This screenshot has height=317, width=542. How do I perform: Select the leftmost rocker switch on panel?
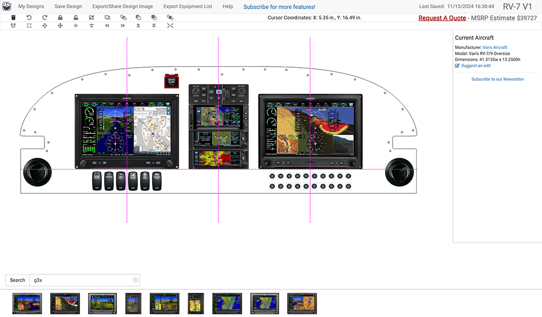tap(97, 181)
